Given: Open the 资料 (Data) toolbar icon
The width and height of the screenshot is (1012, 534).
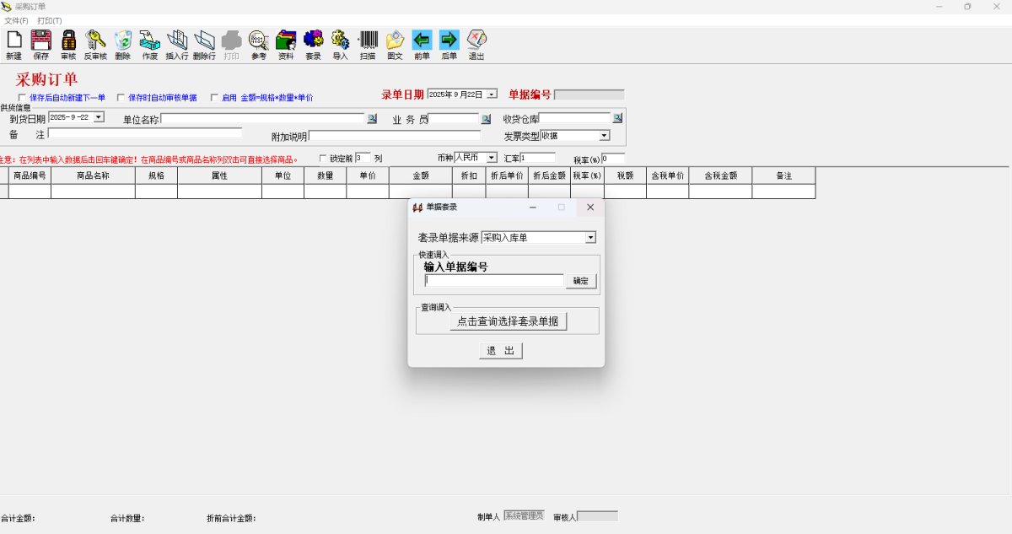Looking at the screenshot, I should point(284,44).
